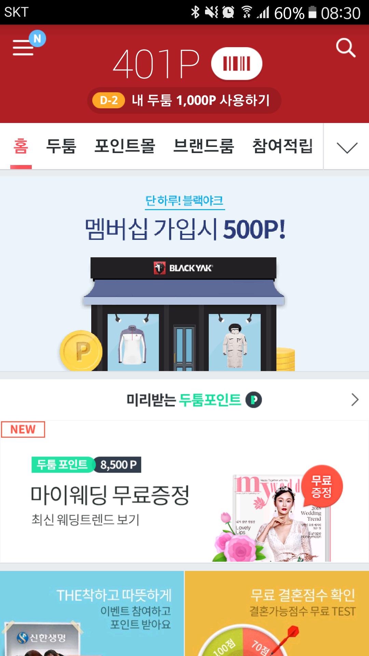Open 단하루! 블랙야크 link

pos(184,201)
